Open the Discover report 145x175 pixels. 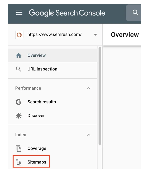(x=53, y=116)
